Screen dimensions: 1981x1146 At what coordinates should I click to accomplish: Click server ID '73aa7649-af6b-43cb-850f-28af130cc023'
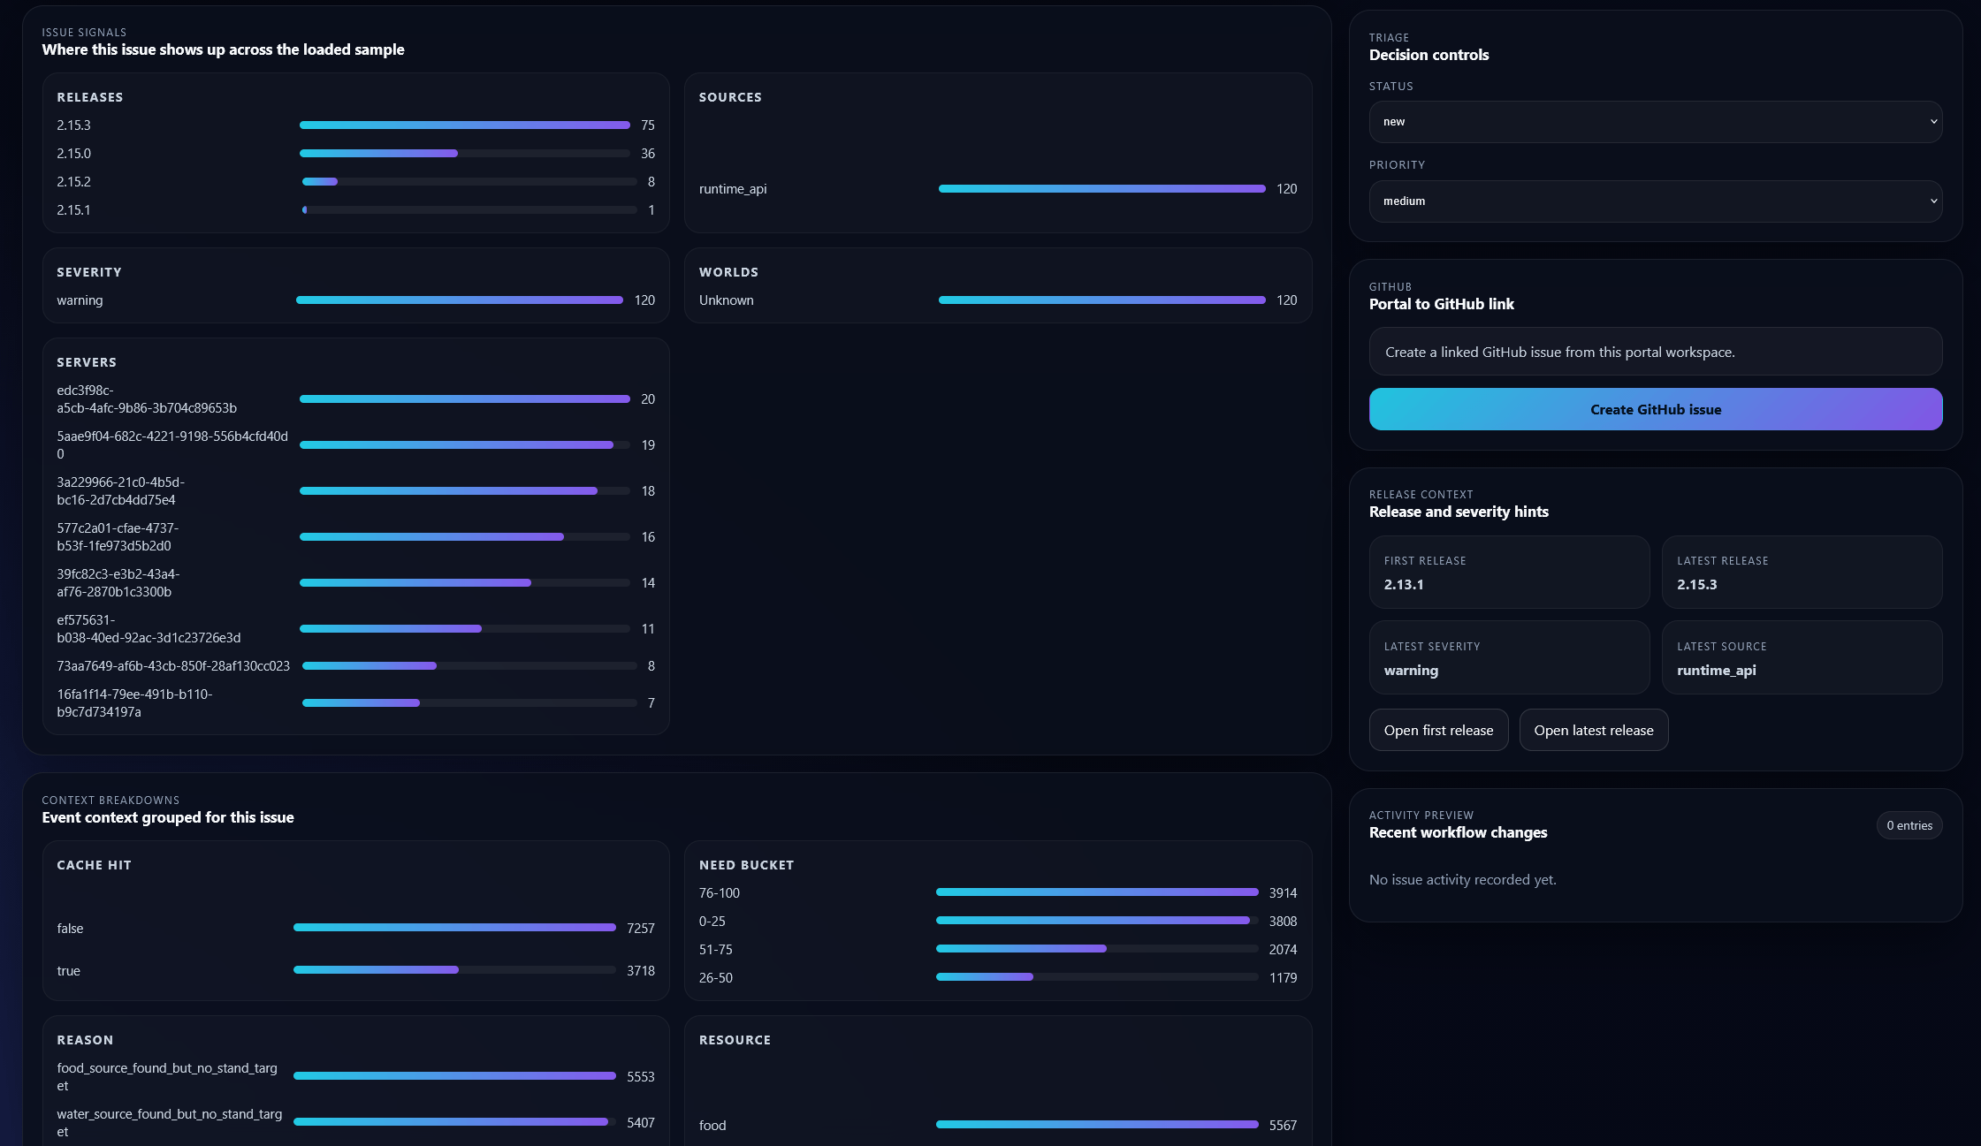point(173,666)
